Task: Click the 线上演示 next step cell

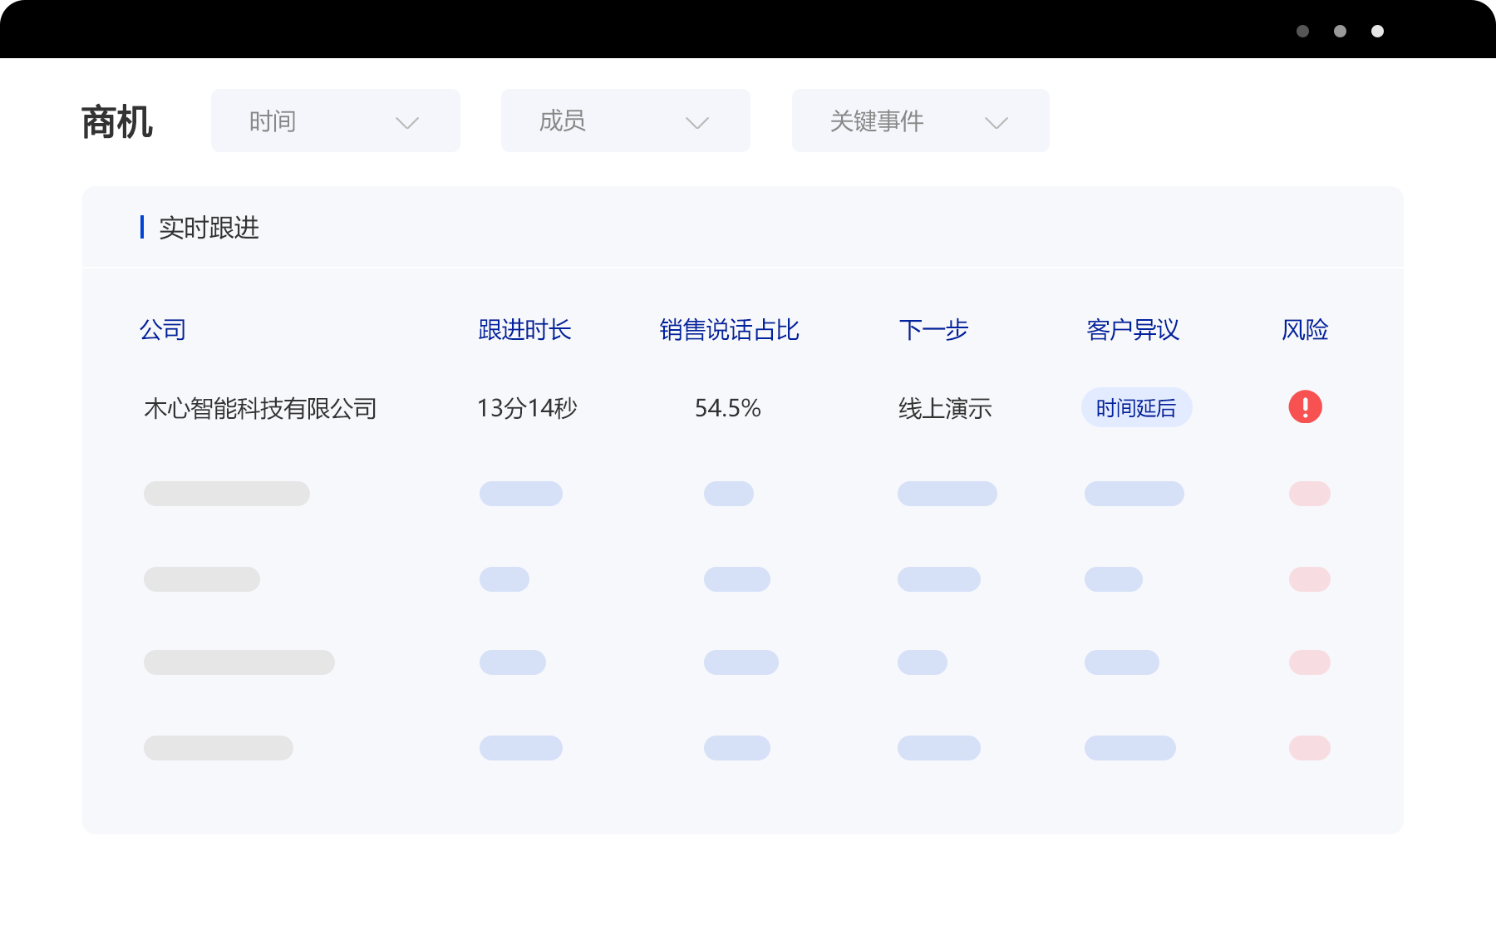Action: point(945,408)
